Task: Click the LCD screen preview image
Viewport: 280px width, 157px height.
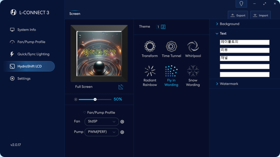Action: 99,53
